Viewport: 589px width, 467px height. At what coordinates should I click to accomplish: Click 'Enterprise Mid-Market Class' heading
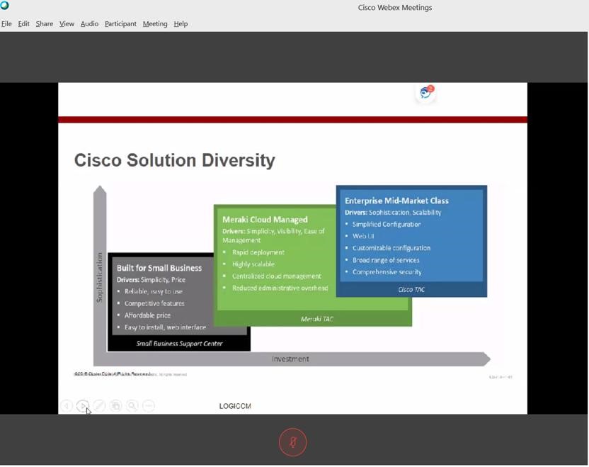[x=396, y=201]
